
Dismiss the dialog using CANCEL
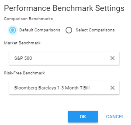coord(115,117)
